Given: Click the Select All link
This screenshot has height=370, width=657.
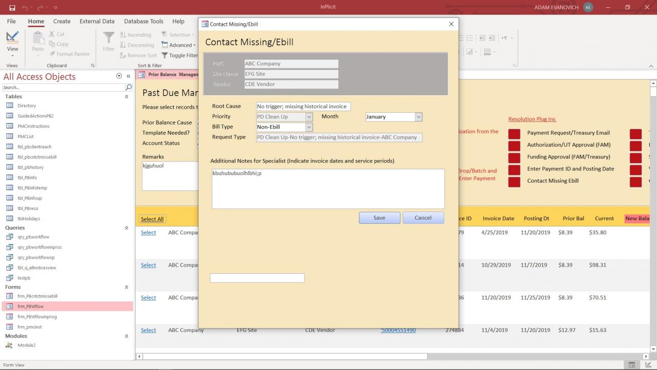Looking at the screenshot, I should [152, 219].
